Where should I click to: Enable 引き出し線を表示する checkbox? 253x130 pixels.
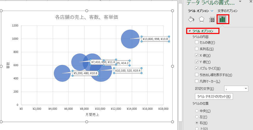click(197, 75)
